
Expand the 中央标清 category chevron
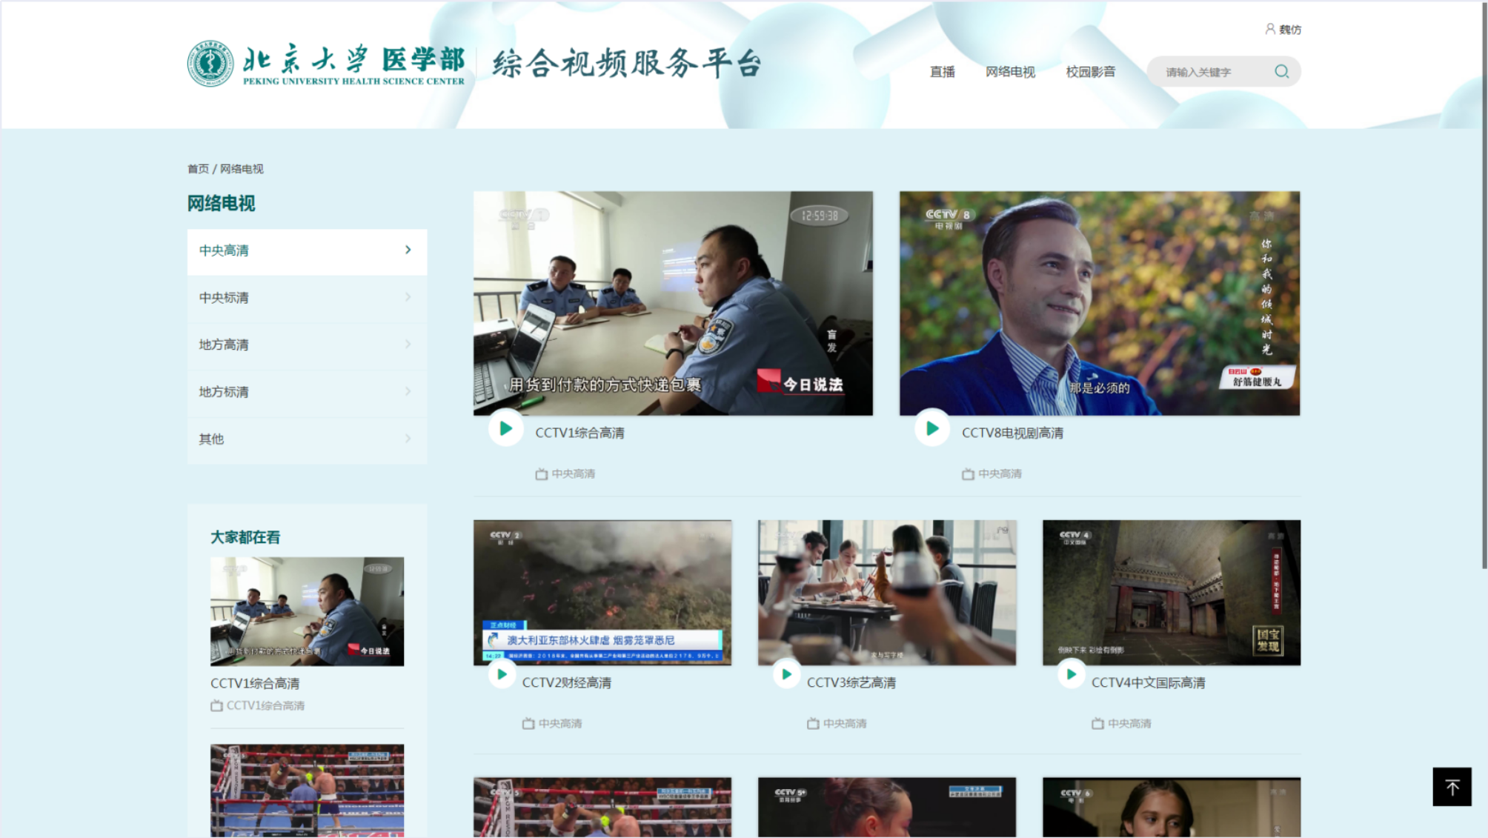pyautogui.click(x=408, y=297)
